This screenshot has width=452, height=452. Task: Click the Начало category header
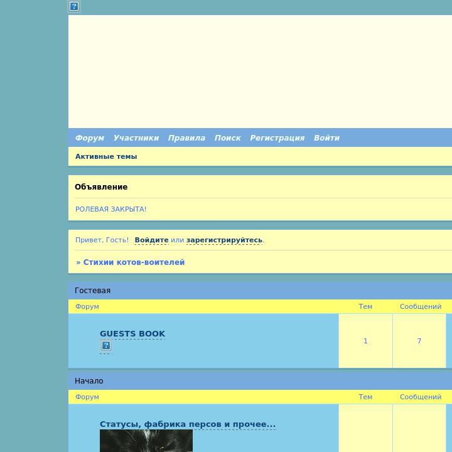(x=89, y=381)
